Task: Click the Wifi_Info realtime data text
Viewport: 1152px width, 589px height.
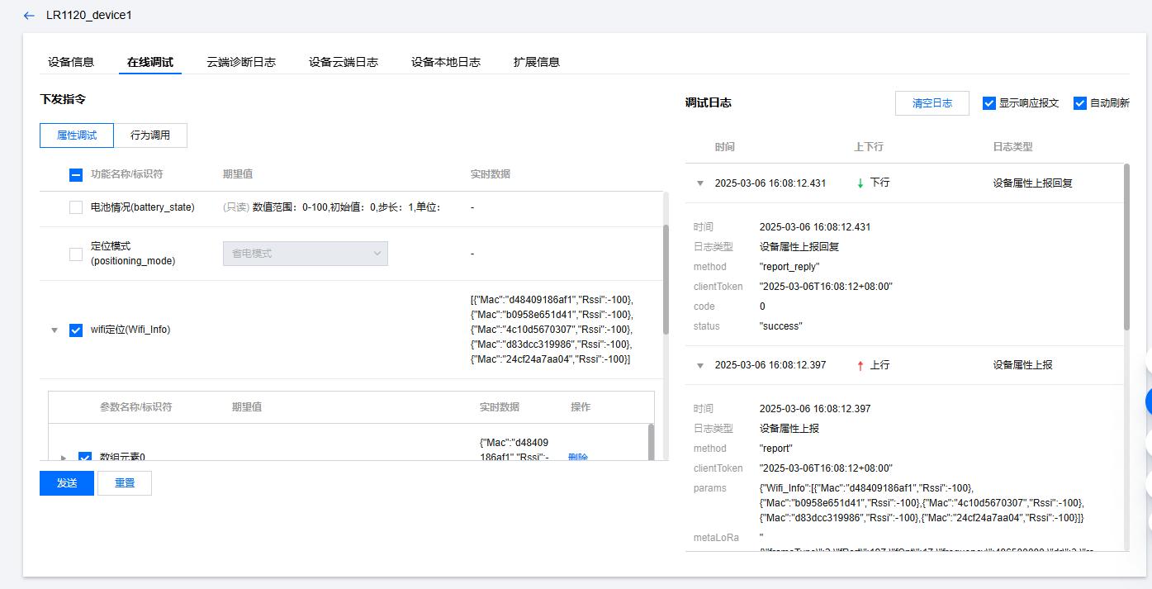Action: click(x=552, y=330)
